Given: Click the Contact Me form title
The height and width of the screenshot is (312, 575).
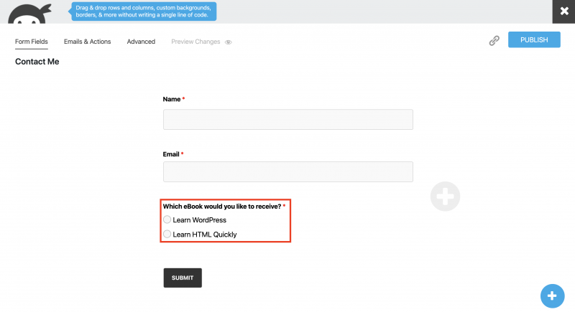Looking at the screenshot, I should click(x=37, y=62).
